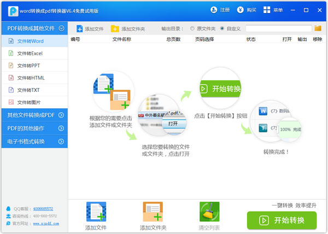Screen dimensions: 328x234
Task: Open output folder browse icon
Action: click(318, 28)
